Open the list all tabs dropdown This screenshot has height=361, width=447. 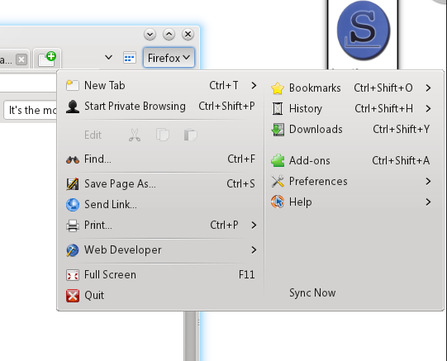108,58
